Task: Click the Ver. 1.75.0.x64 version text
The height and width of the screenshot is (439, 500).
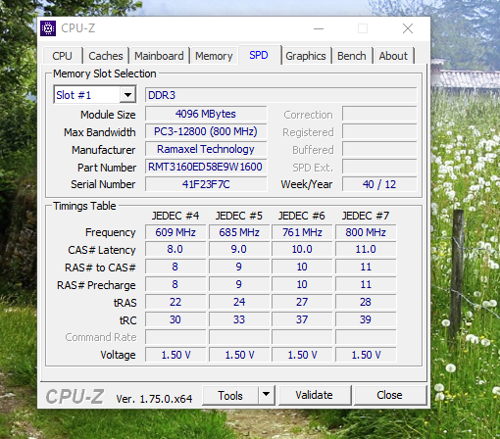Action: coord(154,399)
